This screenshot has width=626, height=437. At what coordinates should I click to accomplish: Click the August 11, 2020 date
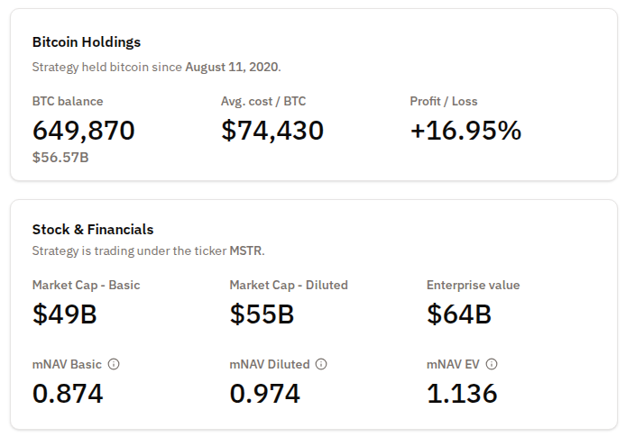click(x=232, y=67)
